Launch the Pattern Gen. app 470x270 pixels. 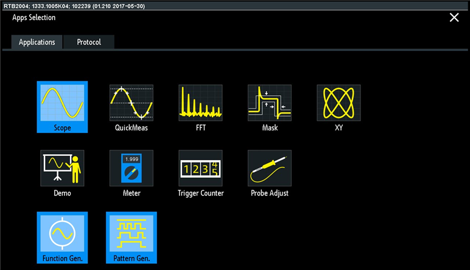click(x=132, y=238)
